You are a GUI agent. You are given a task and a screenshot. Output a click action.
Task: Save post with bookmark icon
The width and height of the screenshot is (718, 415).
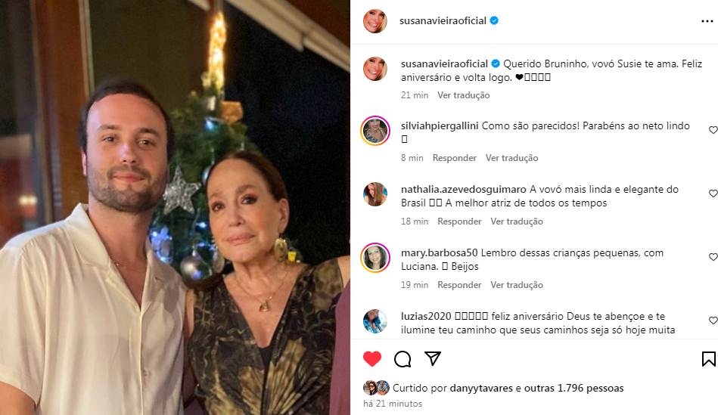pyautogui.click(x=708, y=358)
